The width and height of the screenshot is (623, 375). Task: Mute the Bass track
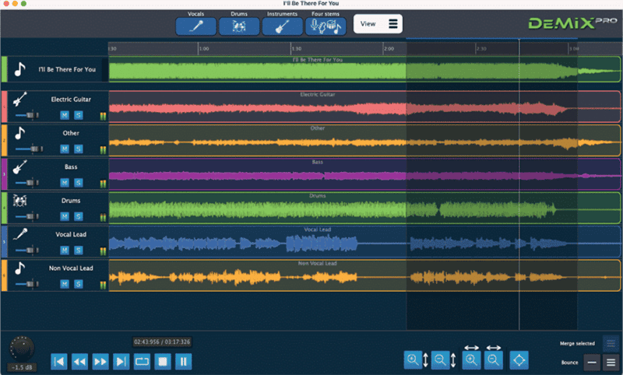point(65,183)
